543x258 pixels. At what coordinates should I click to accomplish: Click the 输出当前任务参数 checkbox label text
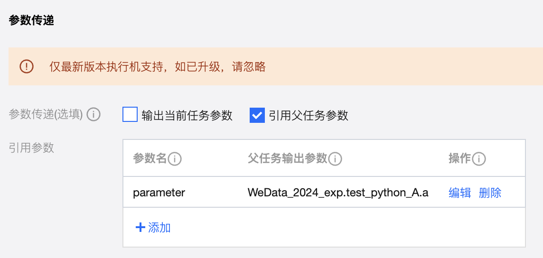pos(187,115)
